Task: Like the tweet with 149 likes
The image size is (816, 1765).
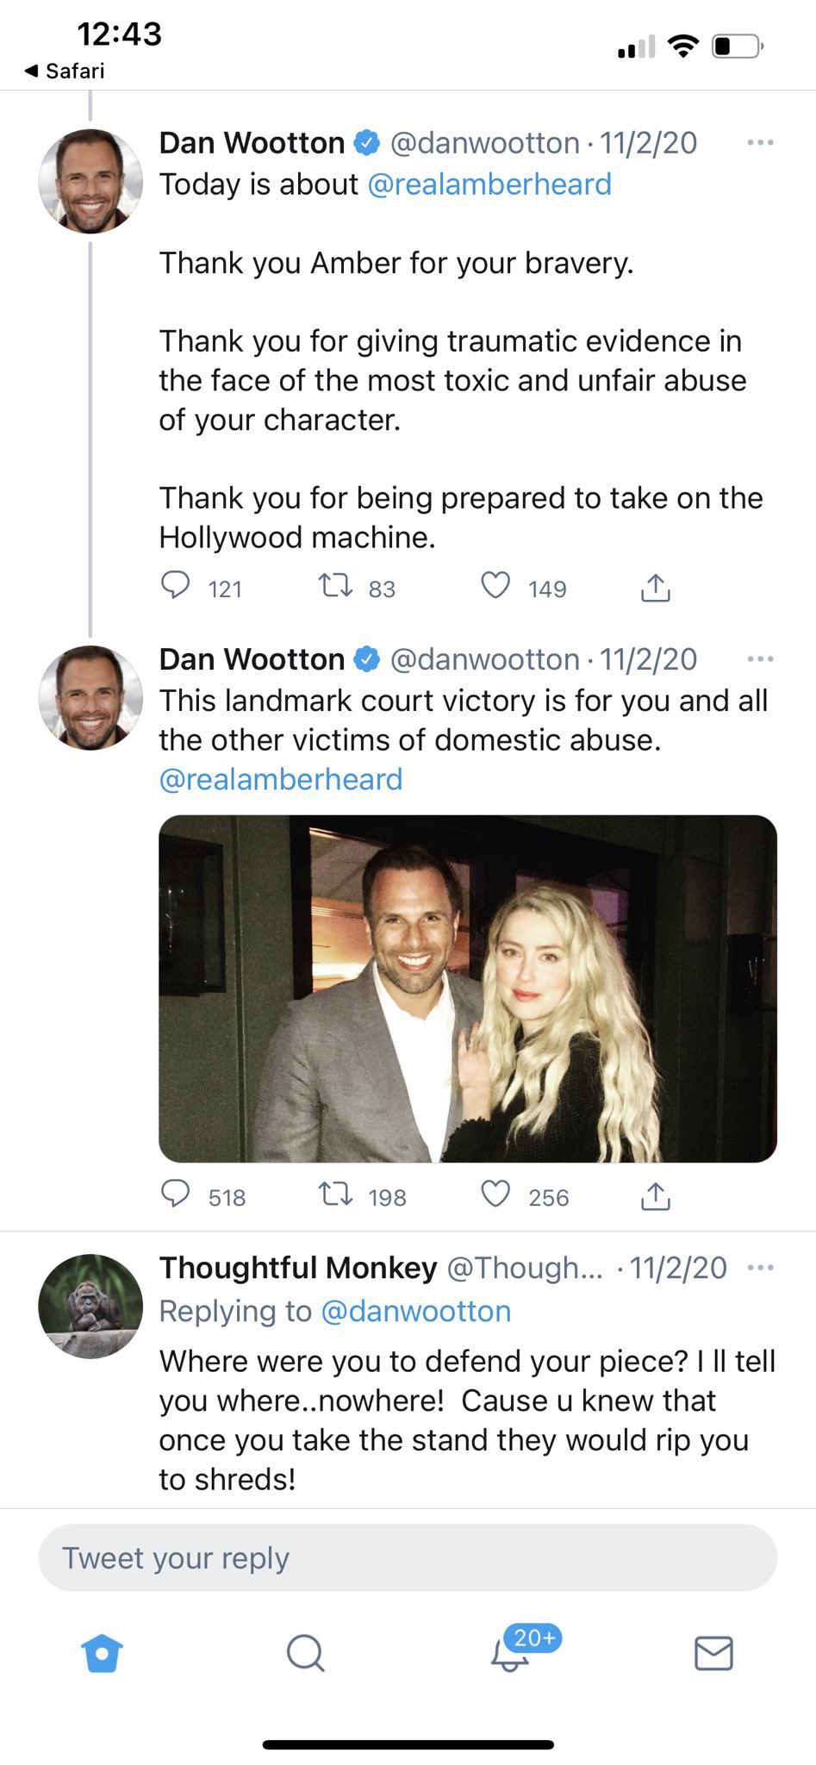Action: pos(495,586)
